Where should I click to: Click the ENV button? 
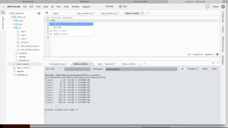point(214,69)
